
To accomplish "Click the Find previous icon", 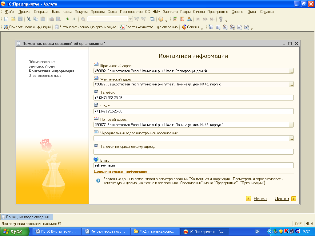I will (143, 19).
